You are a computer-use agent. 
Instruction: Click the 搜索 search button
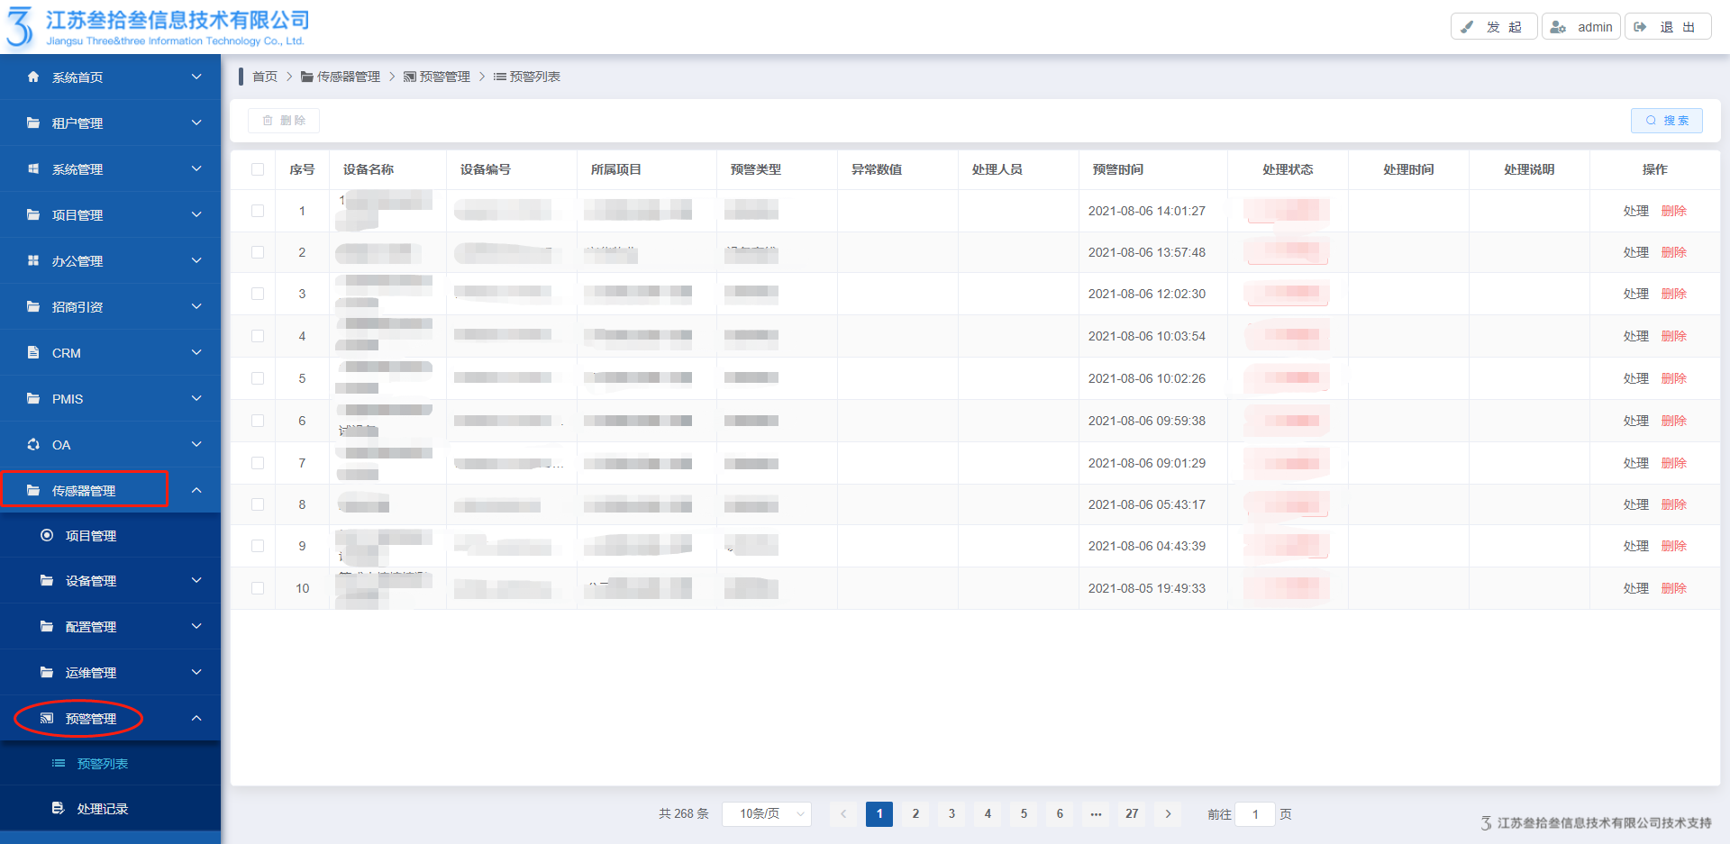pyautogui.click(x=1666, y=121)
